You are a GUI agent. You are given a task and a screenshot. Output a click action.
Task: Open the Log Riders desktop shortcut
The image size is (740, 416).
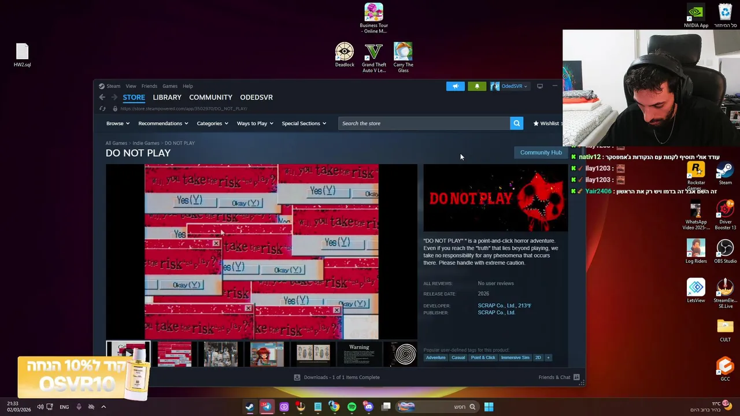(x=696, y=252)
